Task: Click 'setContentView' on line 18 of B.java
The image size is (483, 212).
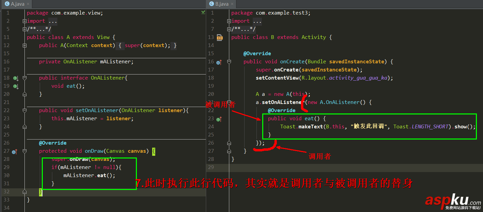Action: [x=277, y=78]
